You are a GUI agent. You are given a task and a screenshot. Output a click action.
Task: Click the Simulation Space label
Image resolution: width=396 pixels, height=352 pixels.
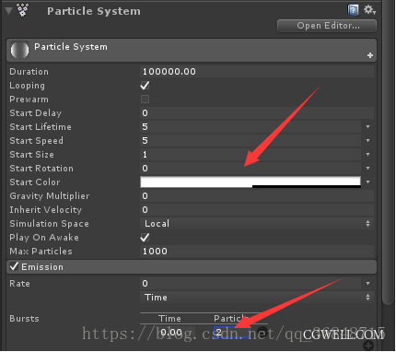49,224
